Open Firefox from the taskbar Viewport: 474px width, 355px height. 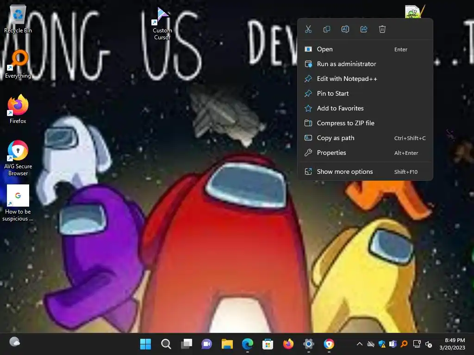[288, 344]
